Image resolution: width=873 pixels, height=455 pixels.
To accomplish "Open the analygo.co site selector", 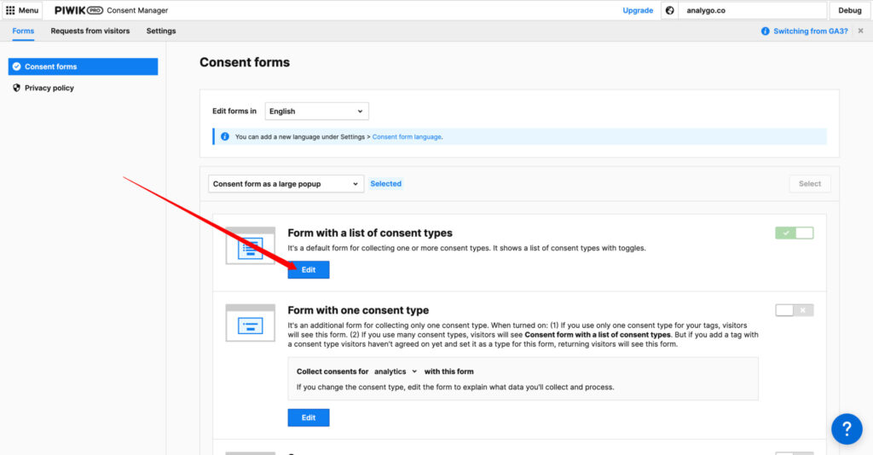I will [752, 10].
